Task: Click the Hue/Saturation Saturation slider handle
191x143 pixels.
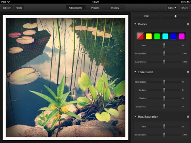Action: pos(164,135)
